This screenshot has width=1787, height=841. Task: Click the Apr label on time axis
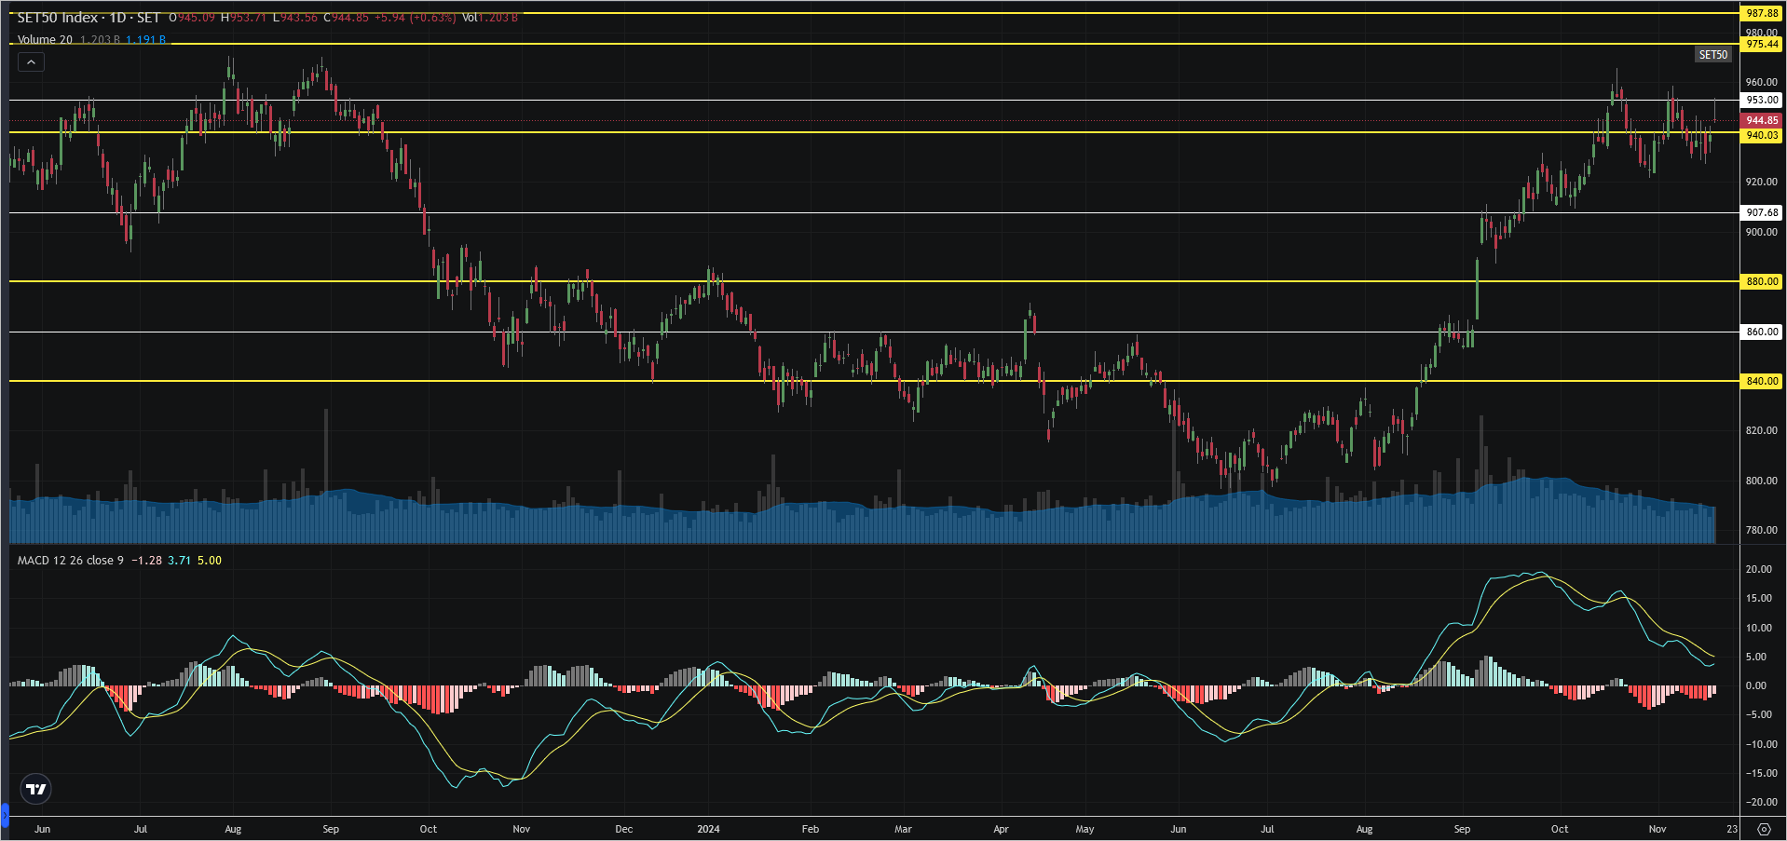[1001, 829]
